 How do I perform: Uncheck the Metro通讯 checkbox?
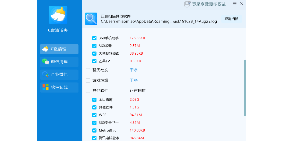coord(94,130)
